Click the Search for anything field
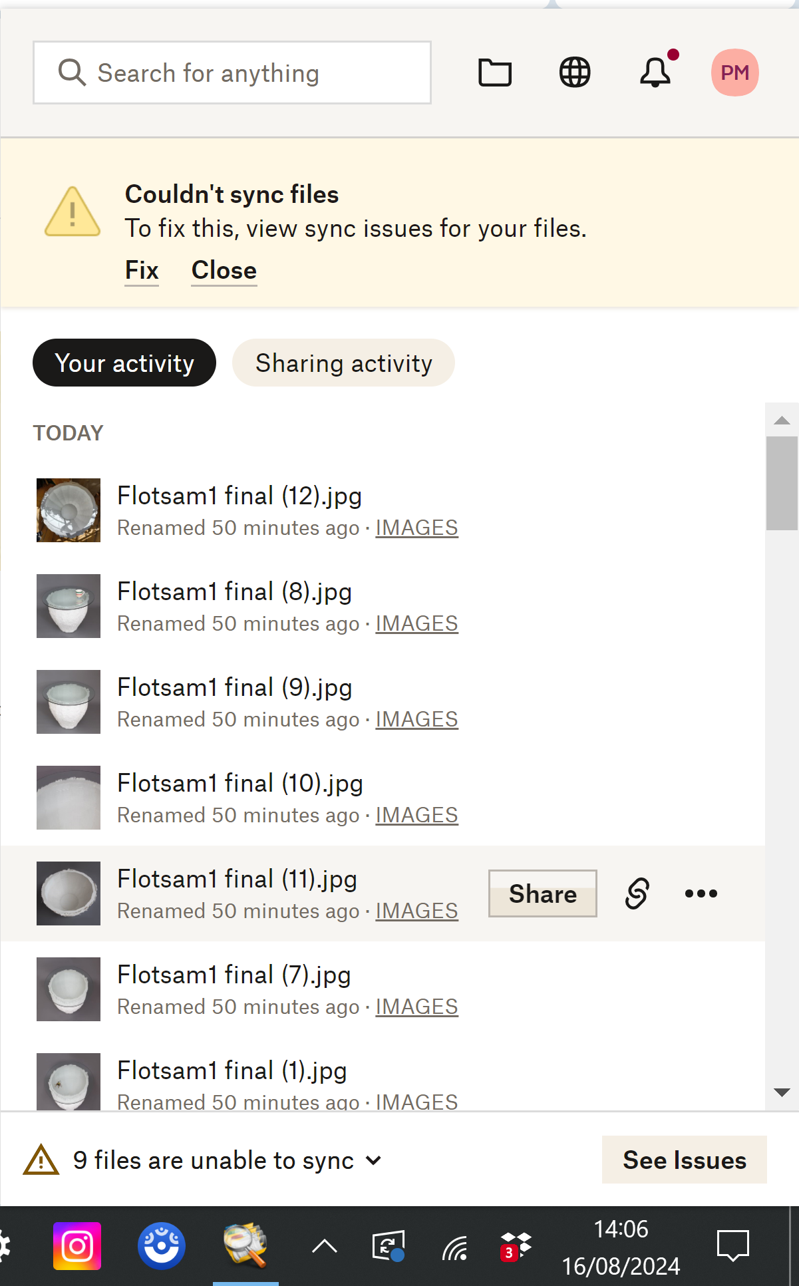 (x=232, y=73)
